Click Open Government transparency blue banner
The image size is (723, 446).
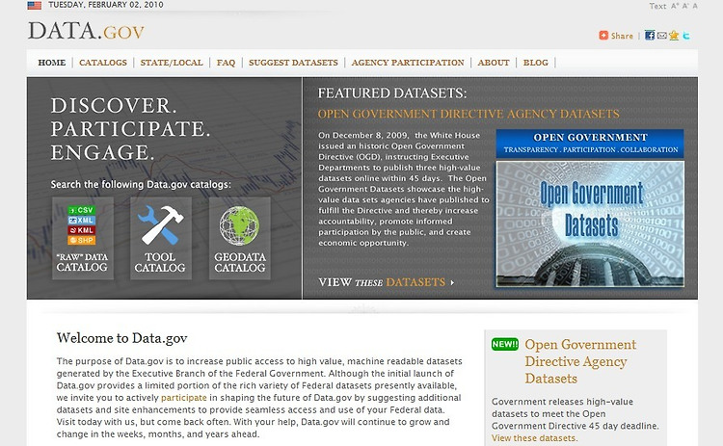coord(590,144)
